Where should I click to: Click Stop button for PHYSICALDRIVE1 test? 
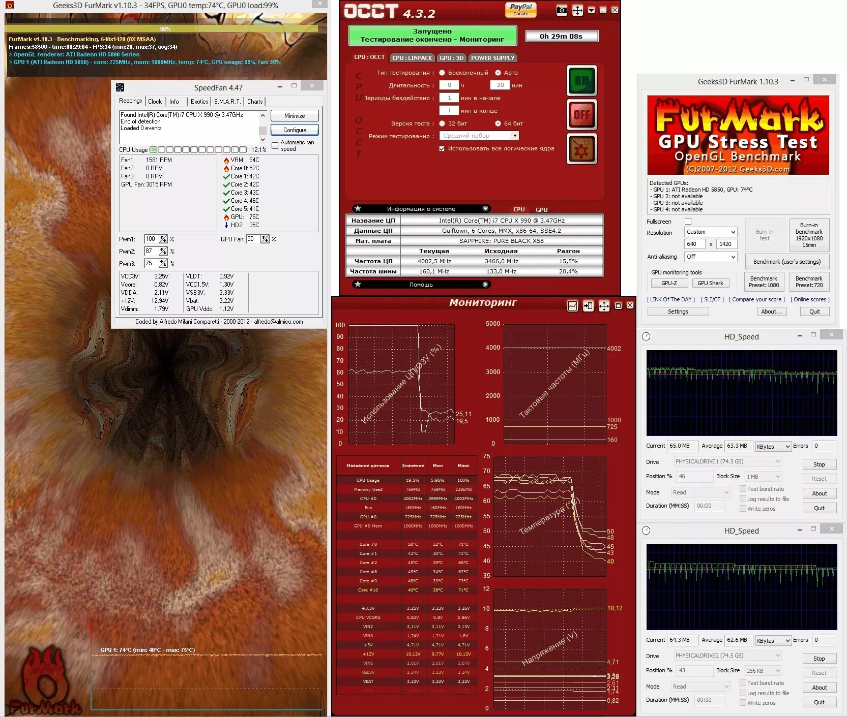click(x=819, y=464)
